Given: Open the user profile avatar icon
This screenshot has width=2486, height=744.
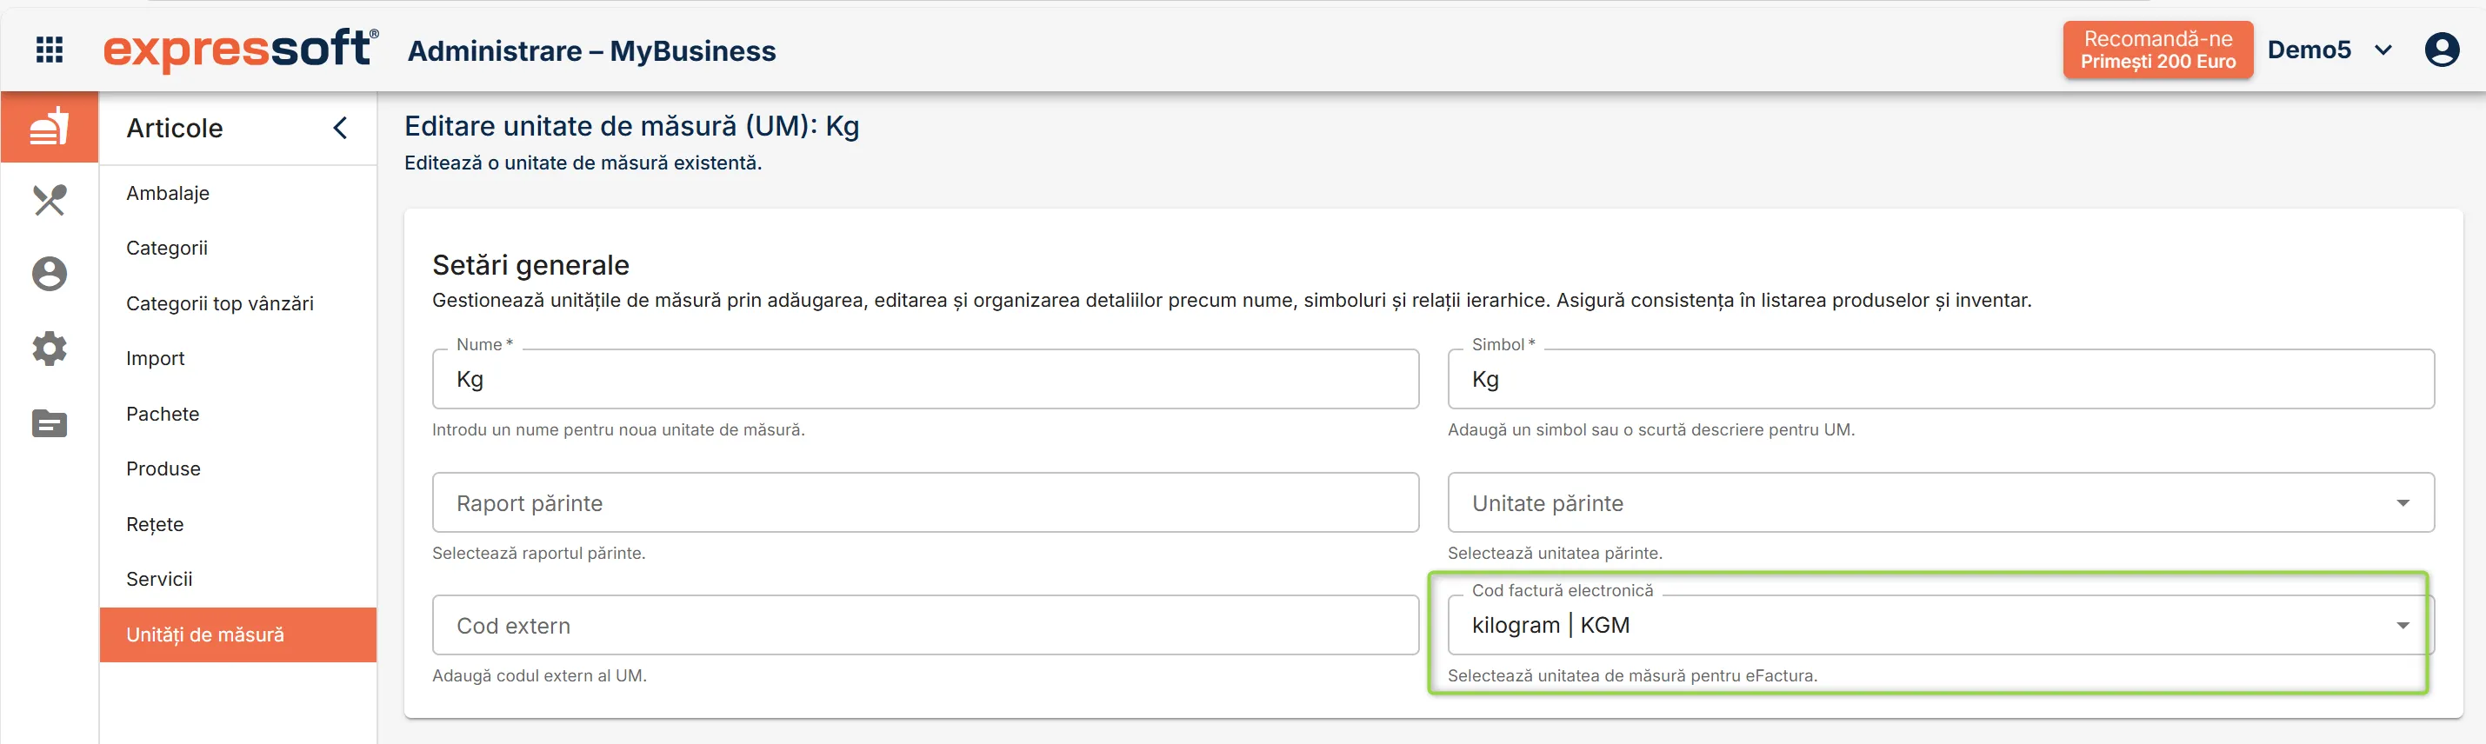Looking at the screenshot, I should pos(2442,50).
